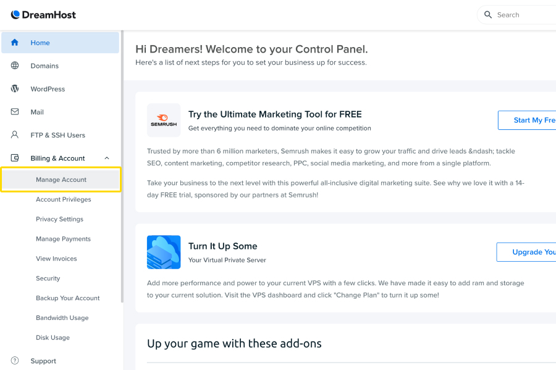This screenshot has height=370, width=556.
Task: Open Manage Account submenu item
Action: (61, 179)
